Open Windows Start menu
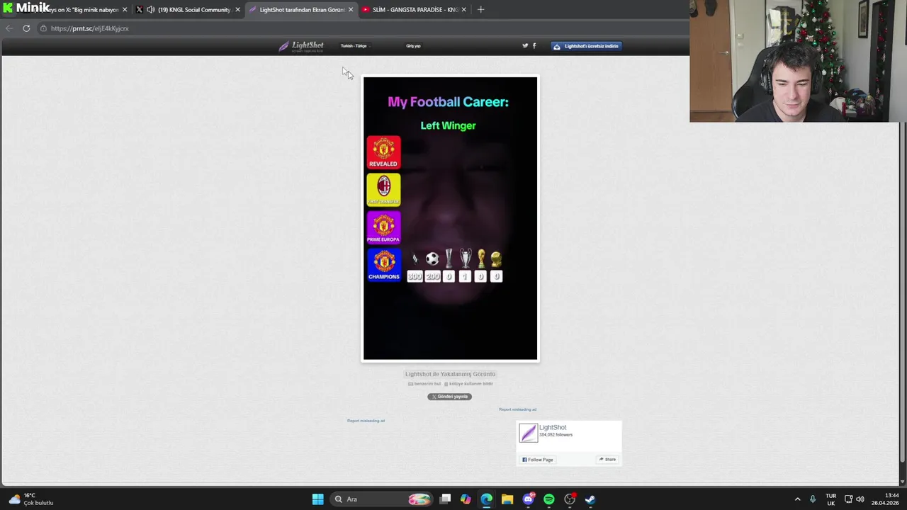 coord(317,499)
